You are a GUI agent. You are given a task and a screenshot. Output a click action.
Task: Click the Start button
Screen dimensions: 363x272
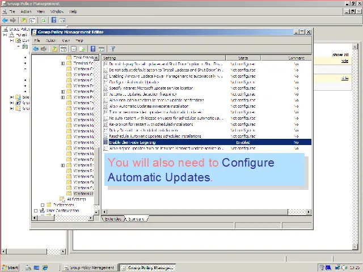[10, 267]
